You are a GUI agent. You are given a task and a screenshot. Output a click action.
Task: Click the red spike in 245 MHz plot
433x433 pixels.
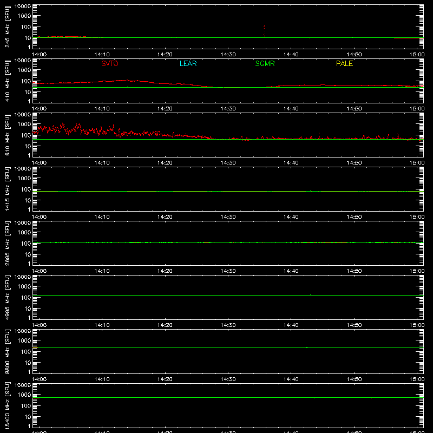[265, 31]
